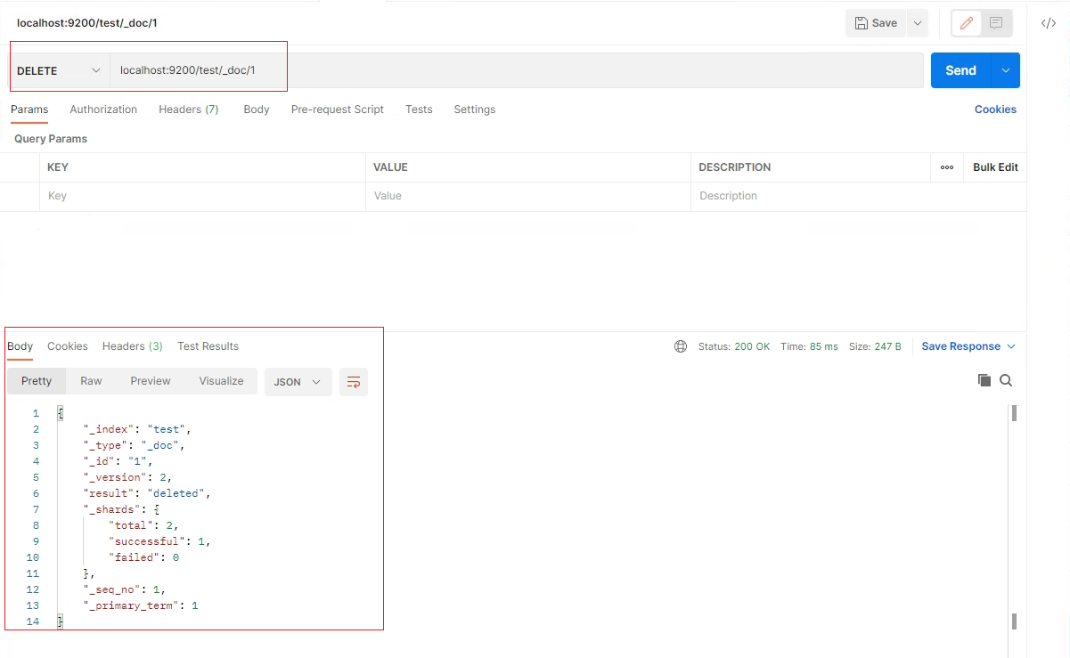Click the Key input in query params
Viewport: 1070px width, 658px height.
(202, 196)
